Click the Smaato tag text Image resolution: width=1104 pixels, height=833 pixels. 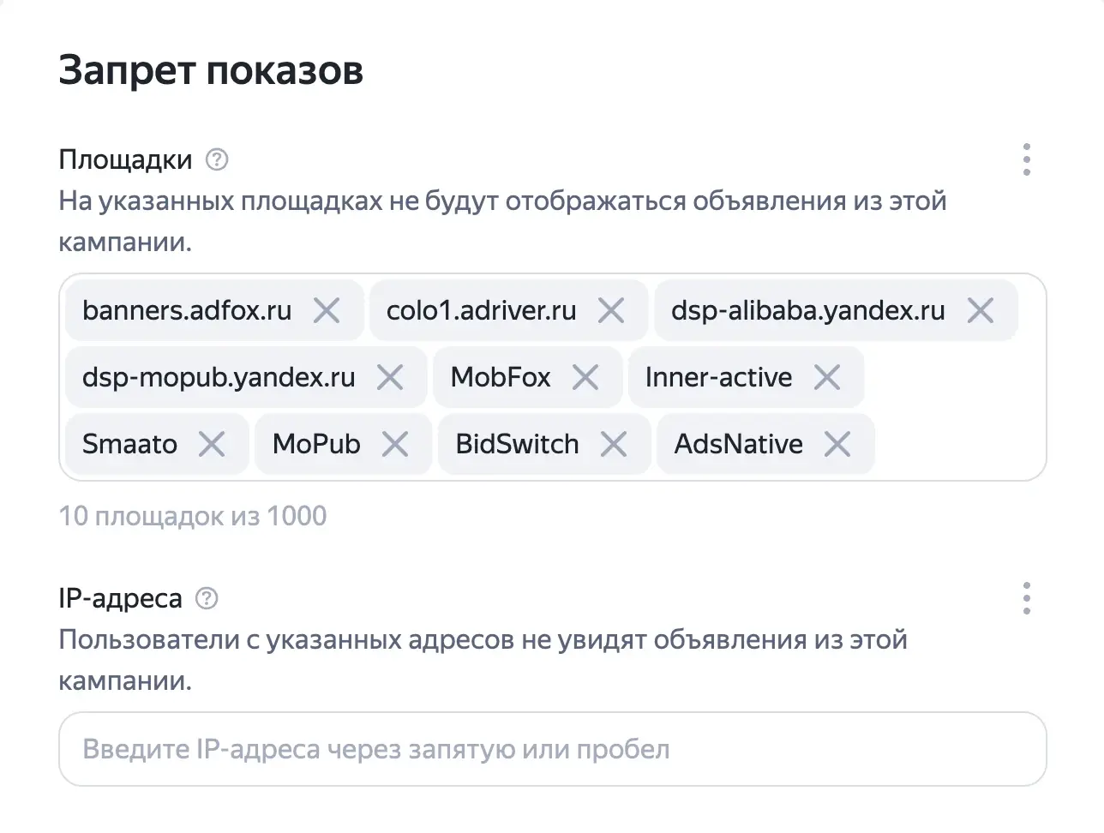129,444
